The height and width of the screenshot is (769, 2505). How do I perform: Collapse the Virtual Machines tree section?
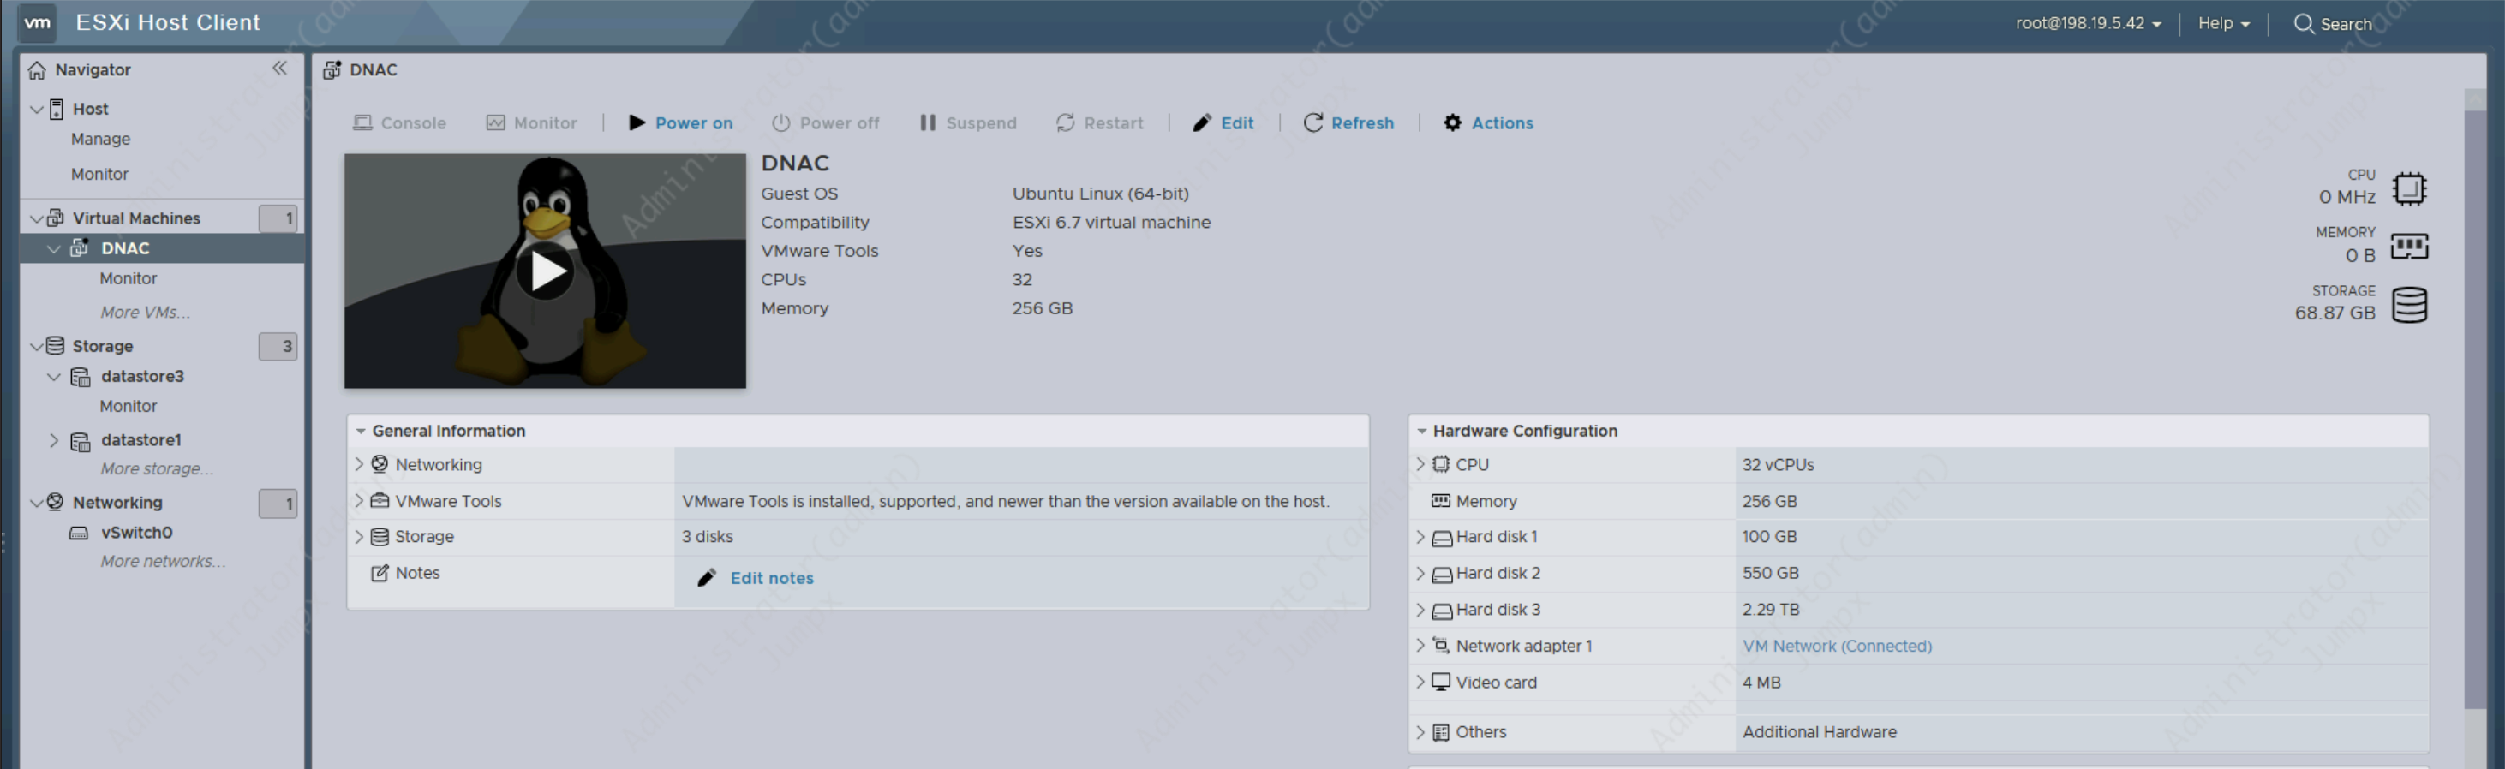pos(36,218)
